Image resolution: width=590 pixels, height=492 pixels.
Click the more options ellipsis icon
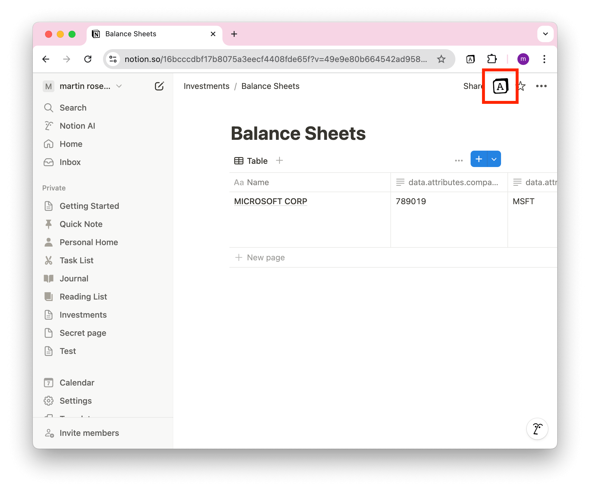(x=541, y=86)
